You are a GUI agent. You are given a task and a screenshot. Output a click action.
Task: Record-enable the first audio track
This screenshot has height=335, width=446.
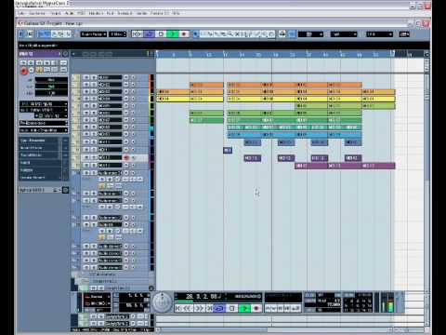tap(126, 173)
